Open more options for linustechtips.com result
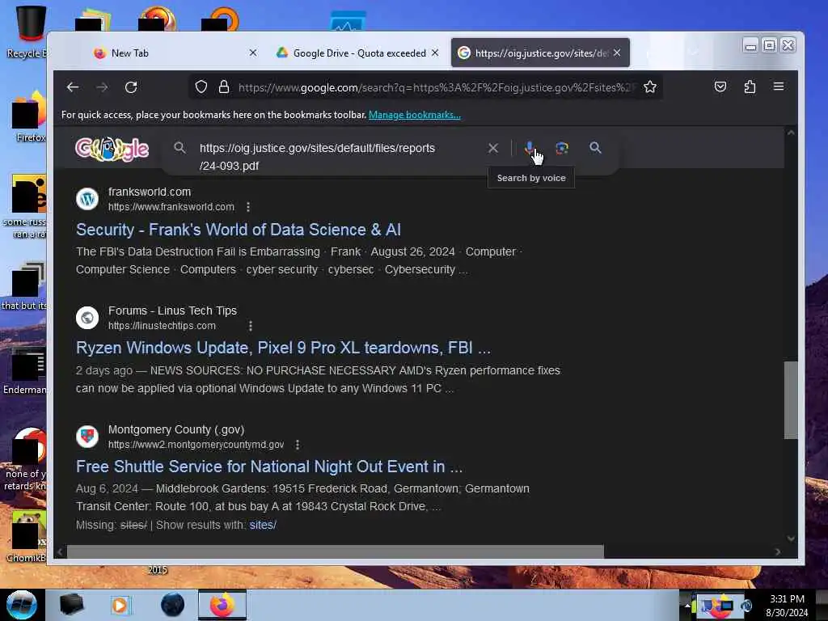The height and width of the screenshot is (621, 828). [251, 326]
